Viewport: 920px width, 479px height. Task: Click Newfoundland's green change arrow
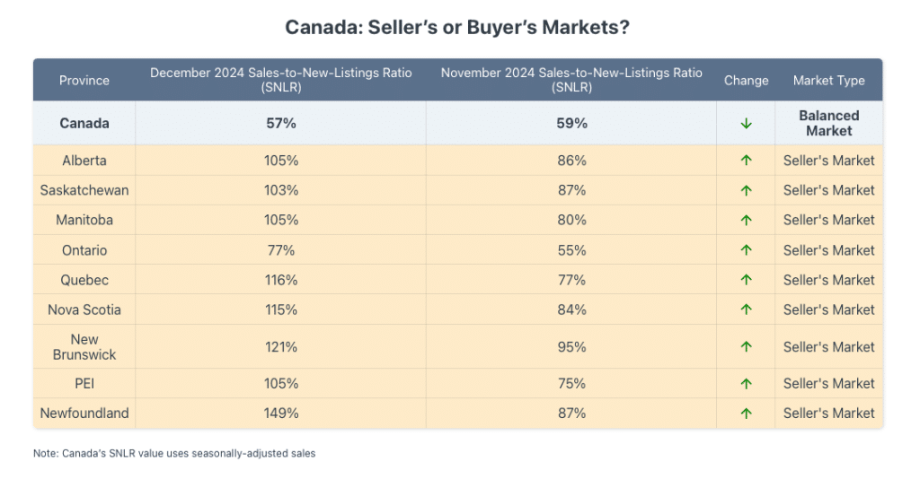746,414
